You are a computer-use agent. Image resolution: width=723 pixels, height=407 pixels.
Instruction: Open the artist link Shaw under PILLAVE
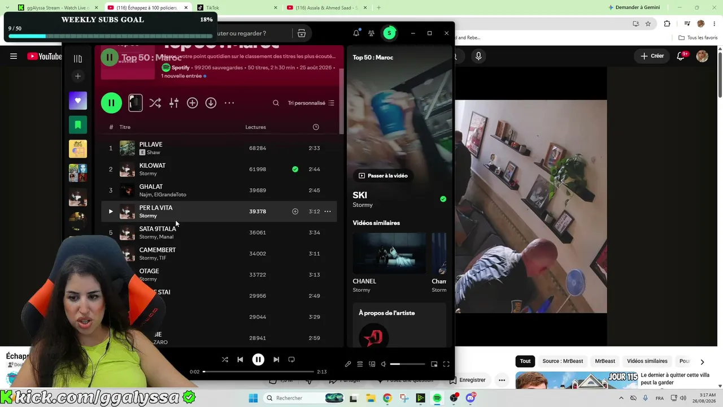click(153, 153)
